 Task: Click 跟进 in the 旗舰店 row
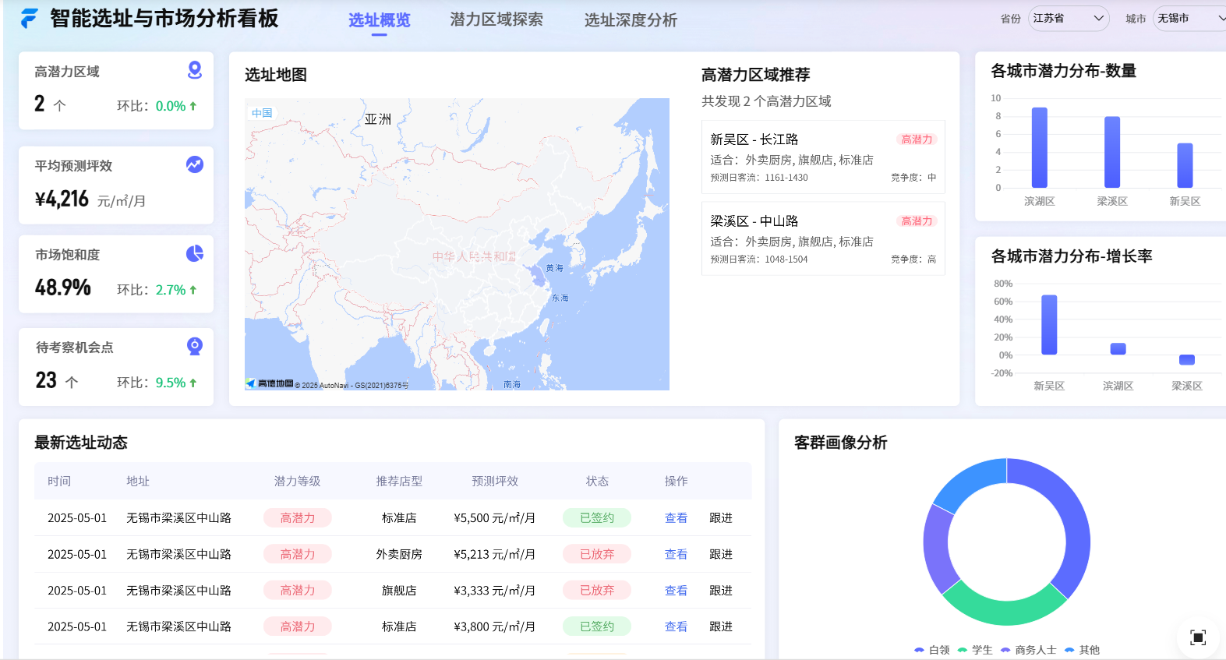point(721,591)
